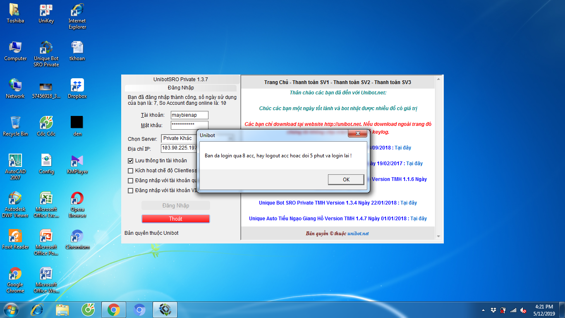Launch Microsoft Office Word shortcut
Screen dimensions: 565x318
pos(46,280)
